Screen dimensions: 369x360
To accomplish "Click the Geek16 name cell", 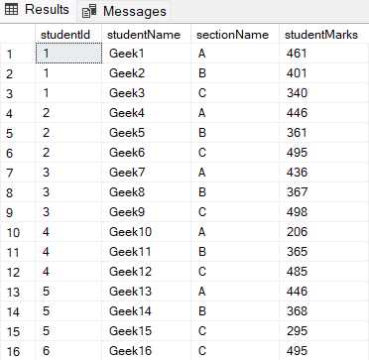I will [146, 351].
